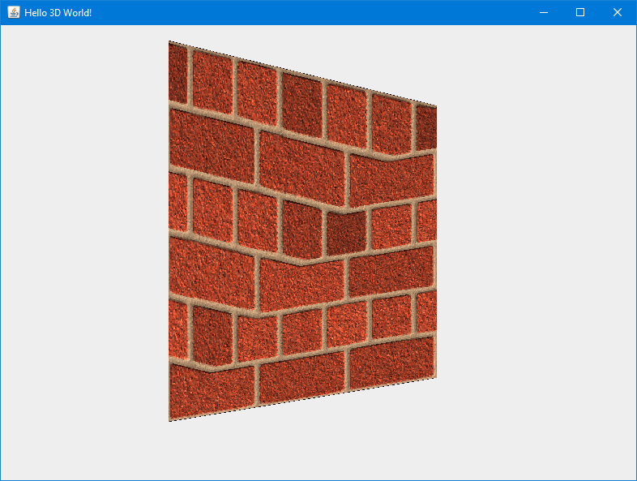637x481 pixels.
Task: Close the Hello 3D World window
Action: [x=617, y=13]
